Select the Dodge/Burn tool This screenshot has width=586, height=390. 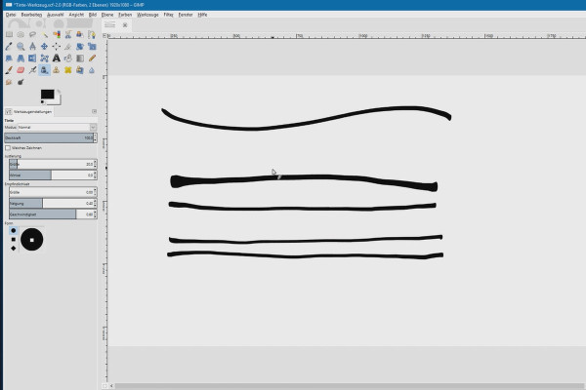click(21, 82)
